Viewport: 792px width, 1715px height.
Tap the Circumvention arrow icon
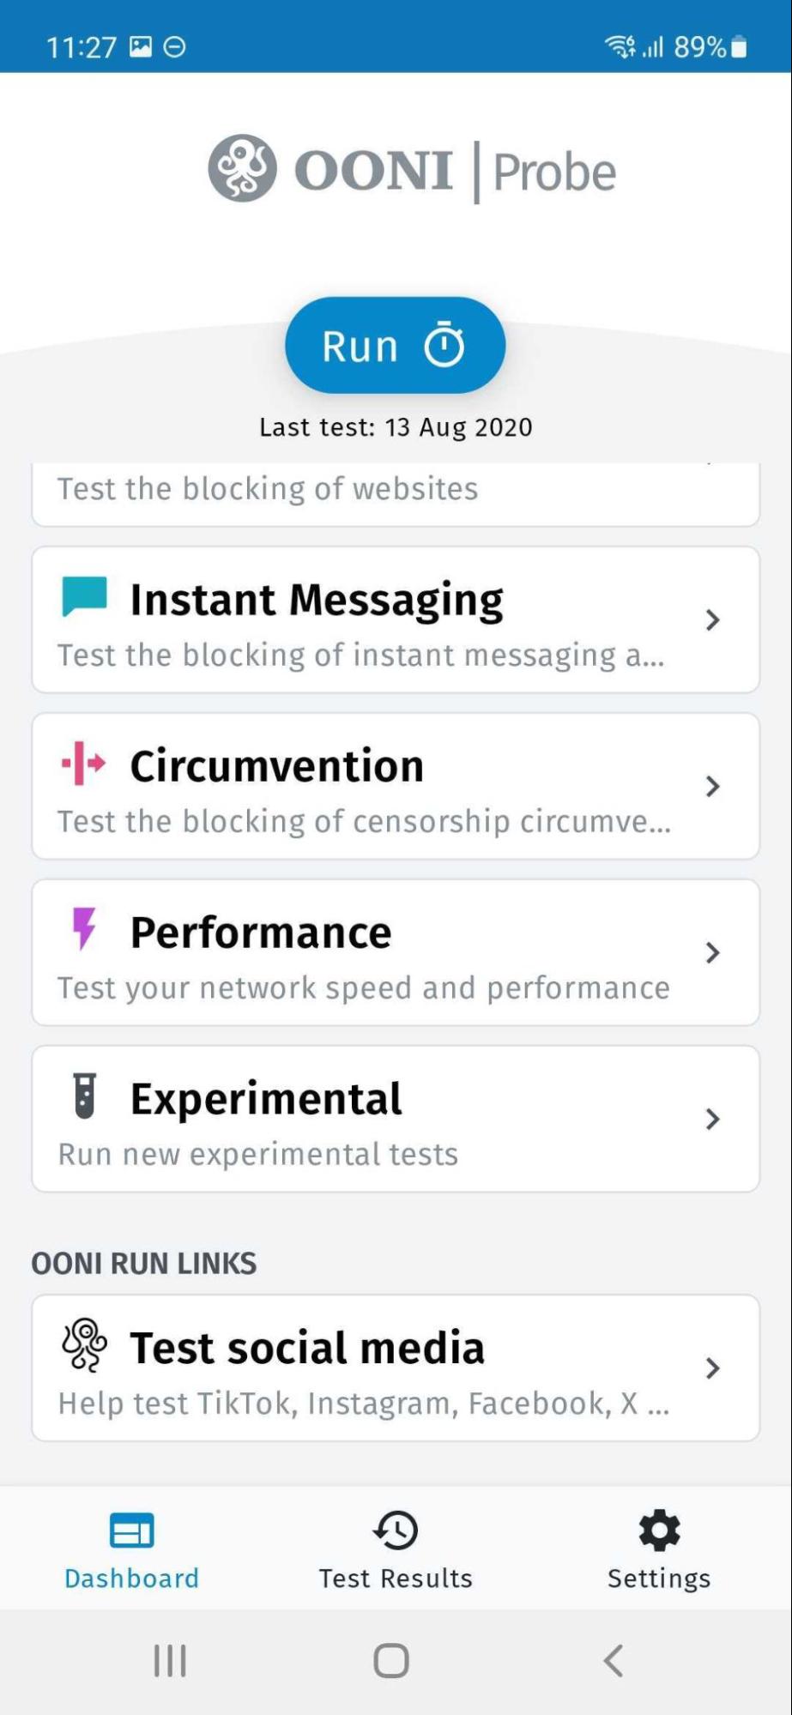click(84, 763)
